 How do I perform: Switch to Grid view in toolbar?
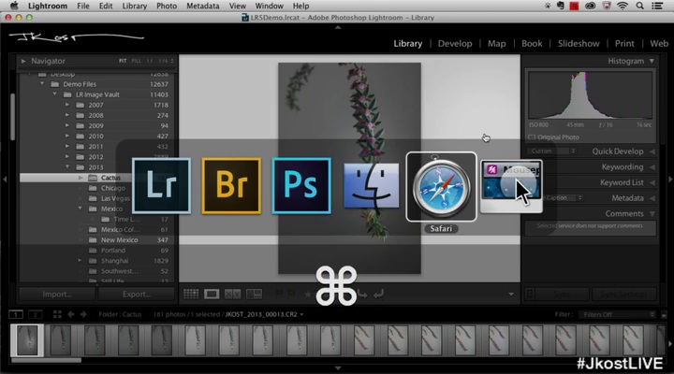[191, 295]
